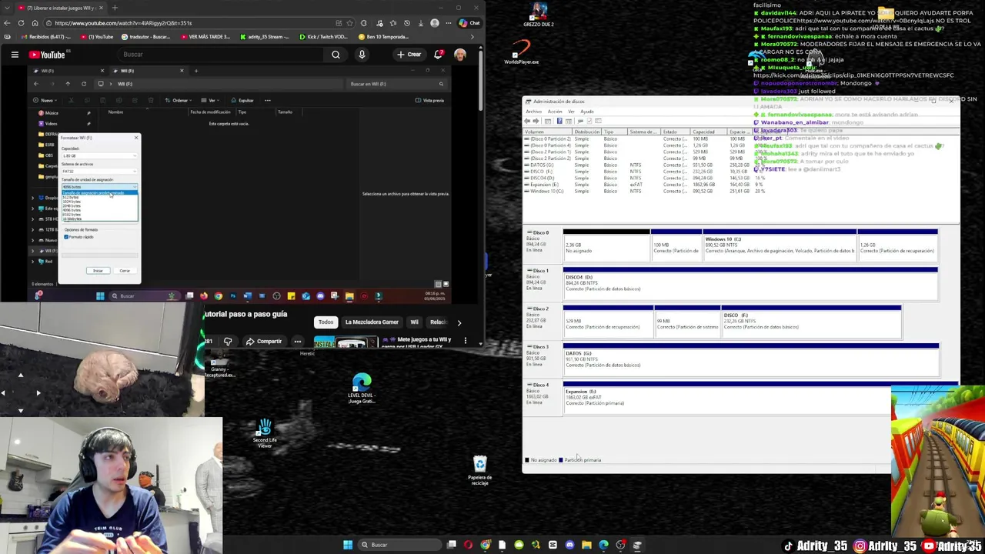Image resolution: width=985 pixels, height=554 pixels.
Task: Open the Ayuda menu in Administración de discos
Action: pos(587,112)
